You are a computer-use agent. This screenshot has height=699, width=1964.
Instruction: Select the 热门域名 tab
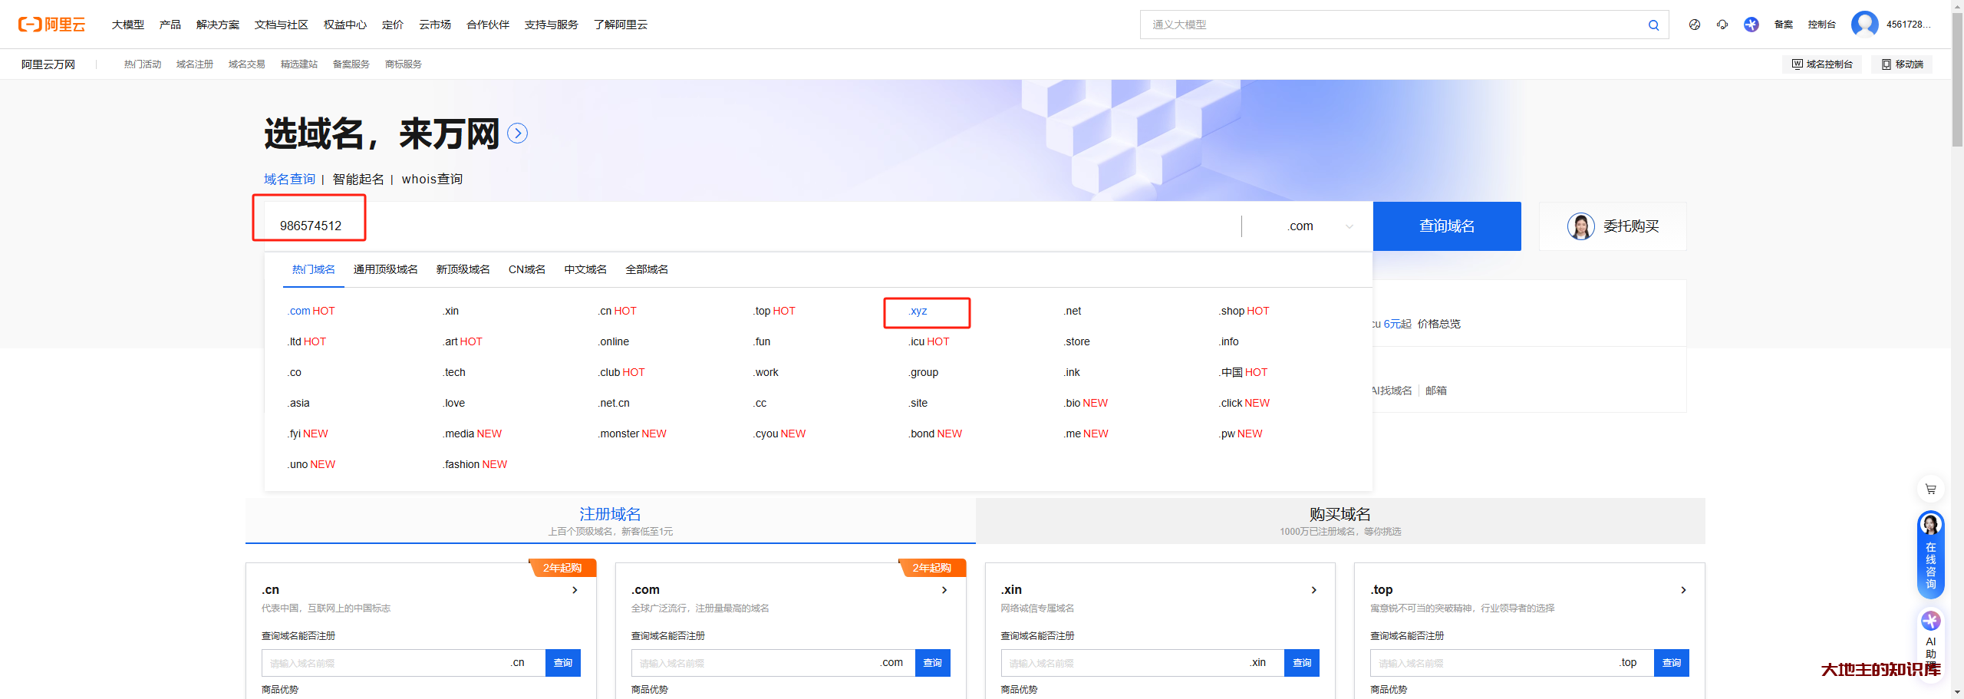click(x=314, y=269)
